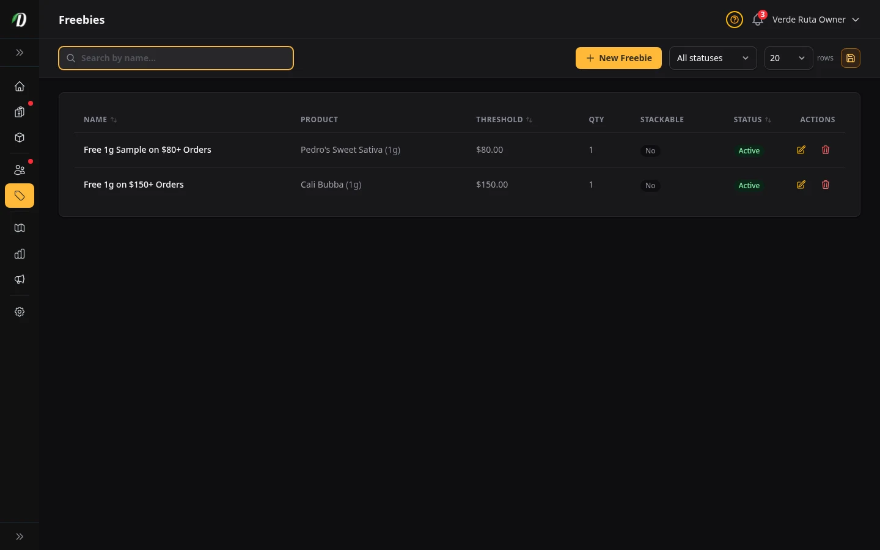Toggle sorting on the Name column
This screenshot has width=880, height=550.
[114, 120]
